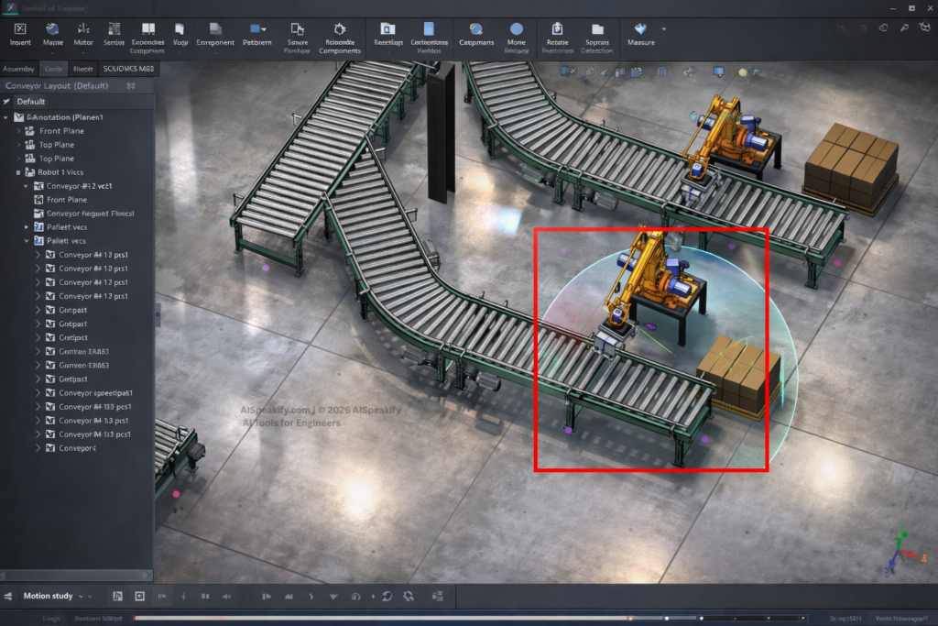The height and width of the screenshot is (626, 938).
Task: Select the Move tool icon
Action: click(x=517, y=29)
